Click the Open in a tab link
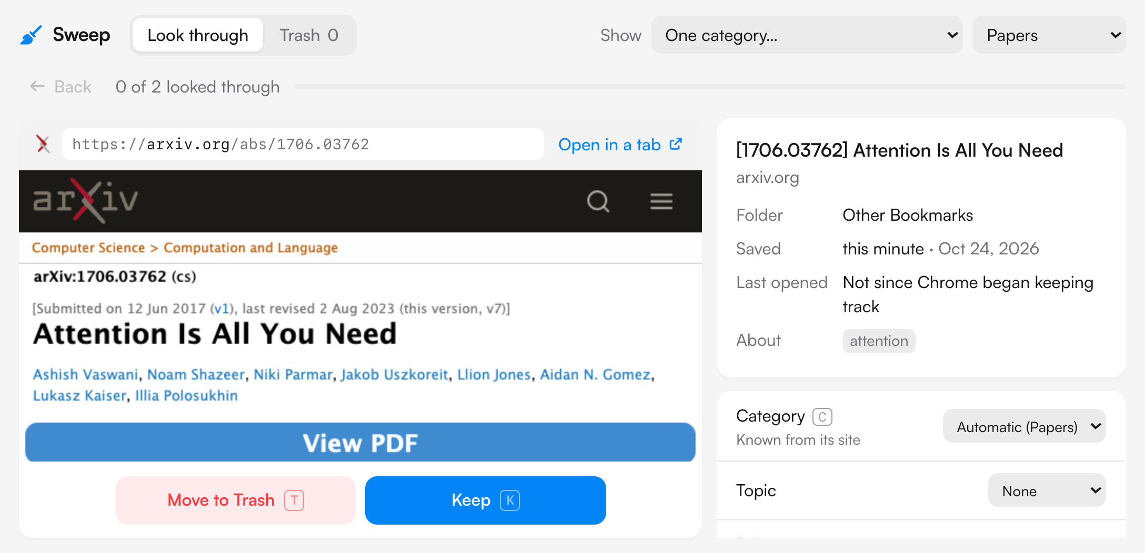This screenshot has height=553, width=1145. 620,144
